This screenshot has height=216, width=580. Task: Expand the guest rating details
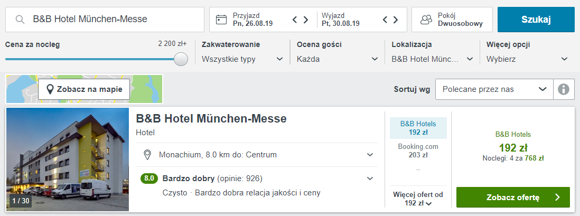(x=370, y=178)
